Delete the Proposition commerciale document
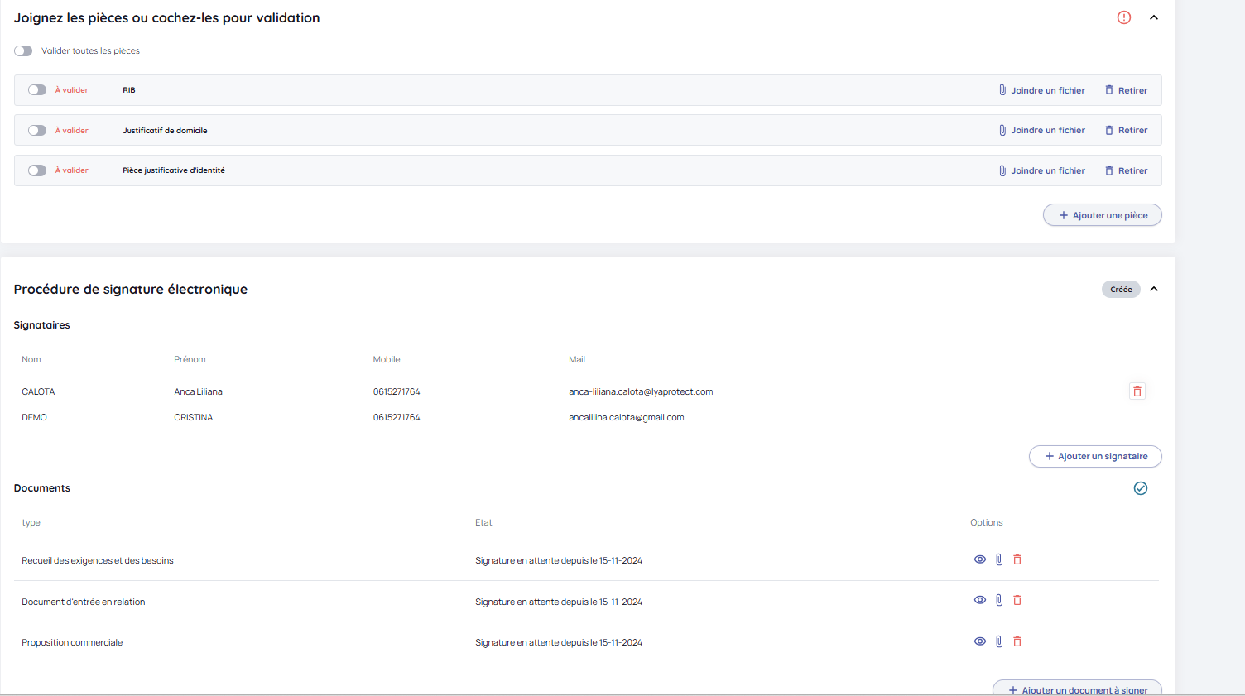This screenshot has height=696, width=1245. (x=1017, y=642)
